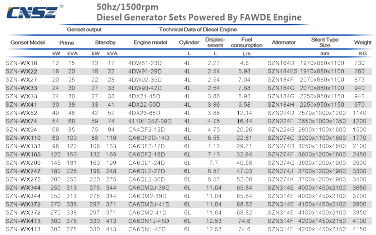Select silent size "3250x1100x1600"
This screenshot has height=235, width=376.
pyautogui.click(x=322, y=146)
